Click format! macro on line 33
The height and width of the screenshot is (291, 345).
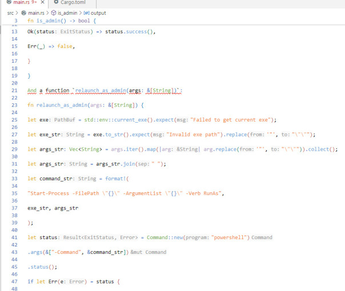115,179
